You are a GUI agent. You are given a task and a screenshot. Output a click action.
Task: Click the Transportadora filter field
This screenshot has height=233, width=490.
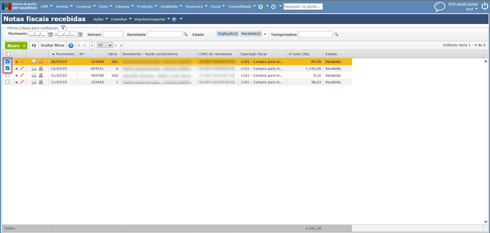click(x=315, y=34)
